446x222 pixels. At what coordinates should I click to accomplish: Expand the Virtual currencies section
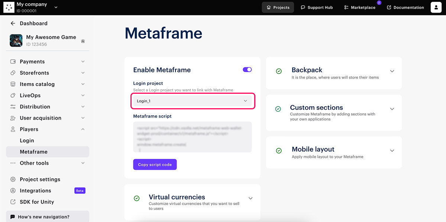point(251,198)
